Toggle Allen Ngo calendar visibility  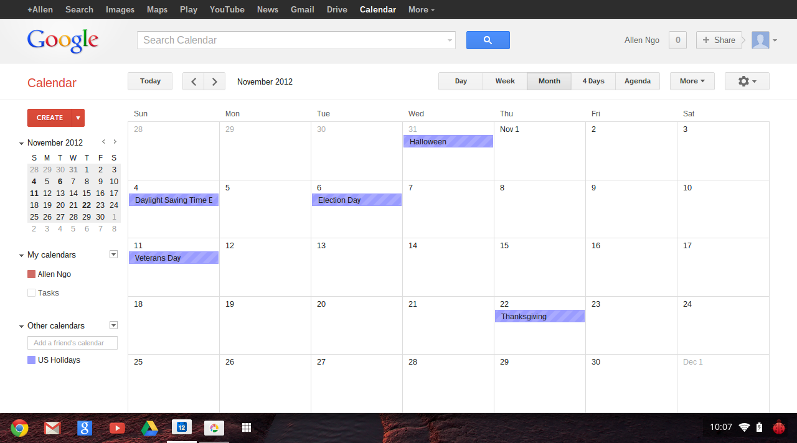(x=32, y=274)
